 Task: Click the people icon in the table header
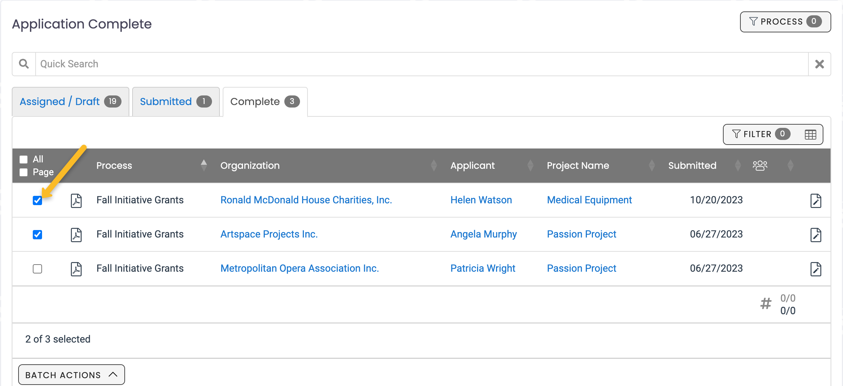coord(761,165)
